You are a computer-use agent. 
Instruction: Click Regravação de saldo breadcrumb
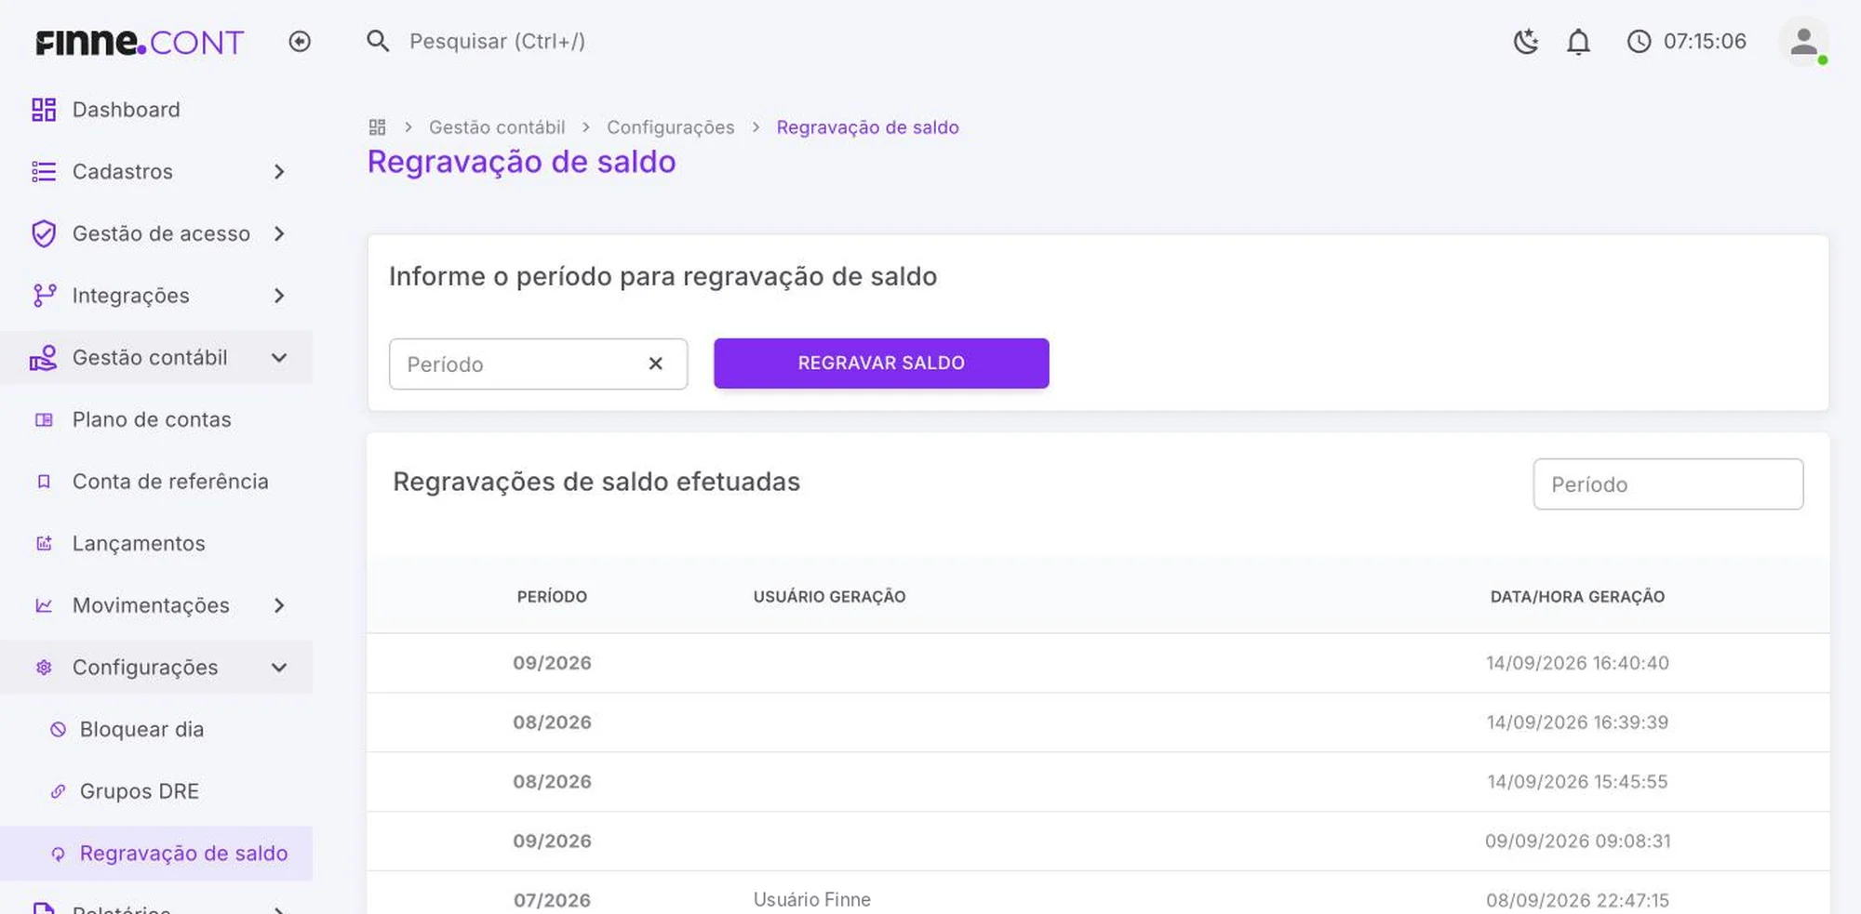[x=867, y=127]
